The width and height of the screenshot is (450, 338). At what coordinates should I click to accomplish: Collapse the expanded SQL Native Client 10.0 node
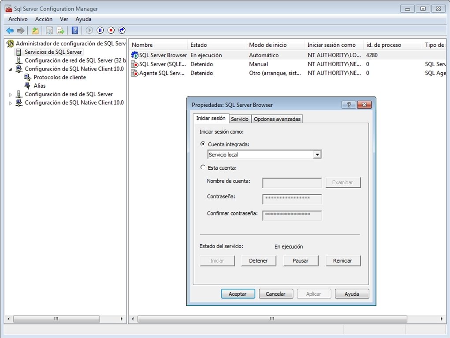pyautogui.click(x=10, y=69)
